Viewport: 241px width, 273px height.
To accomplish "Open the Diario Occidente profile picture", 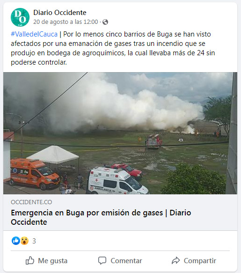I will pyautogui.click(x=20, y=17).
